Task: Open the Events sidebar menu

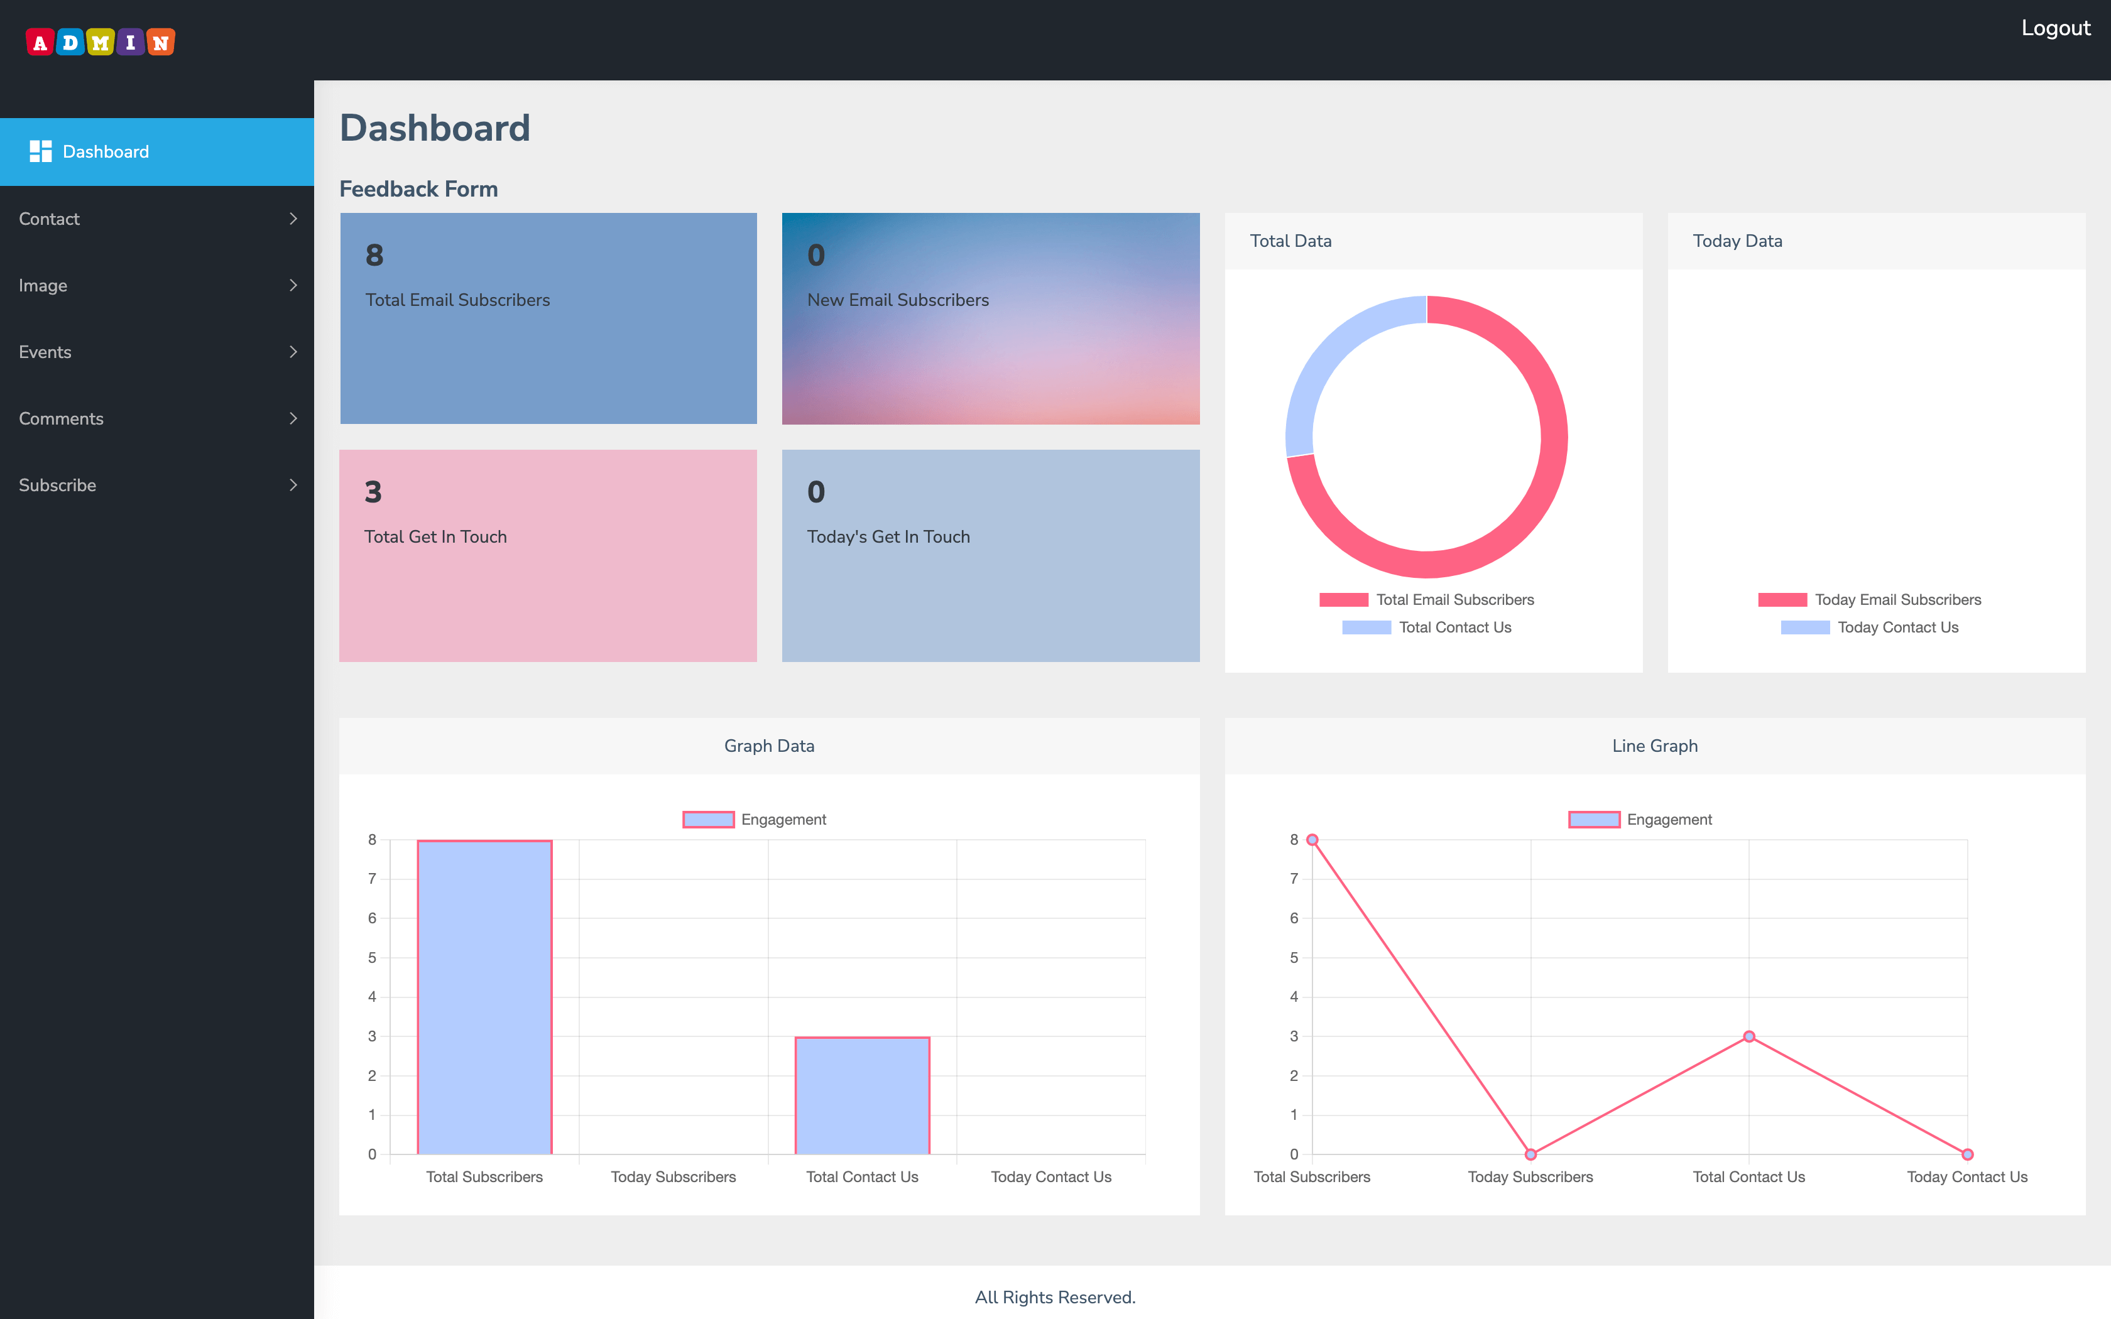Action: [157, 352]
